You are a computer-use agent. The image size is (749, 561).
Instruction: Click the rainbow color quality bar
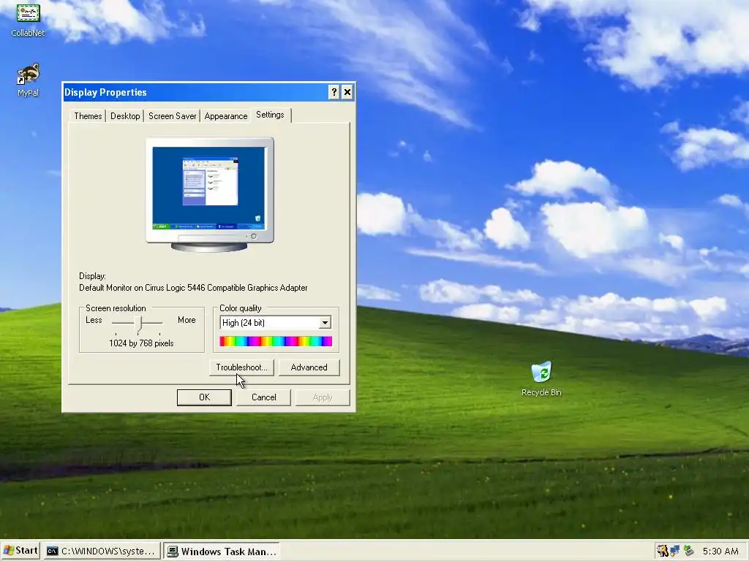click(x=276, y=341)
